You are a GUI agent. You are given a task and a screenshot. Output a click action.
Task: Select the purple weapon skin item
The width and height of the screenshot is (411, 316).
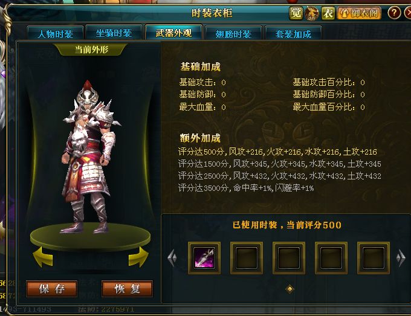click(x=204, y=258)
